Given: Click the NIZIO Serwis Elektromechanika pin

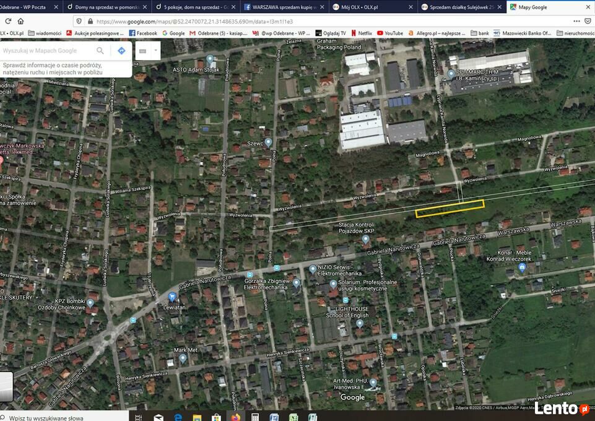Looking at the screenshot, I should click(312, 269).
